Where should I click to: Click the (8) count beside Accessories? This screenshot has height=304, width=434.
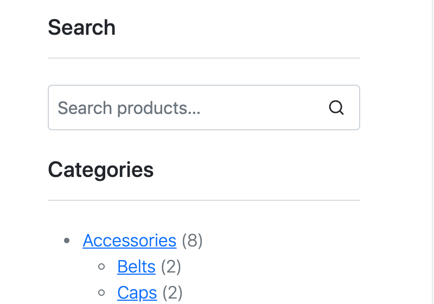[193, 240]
